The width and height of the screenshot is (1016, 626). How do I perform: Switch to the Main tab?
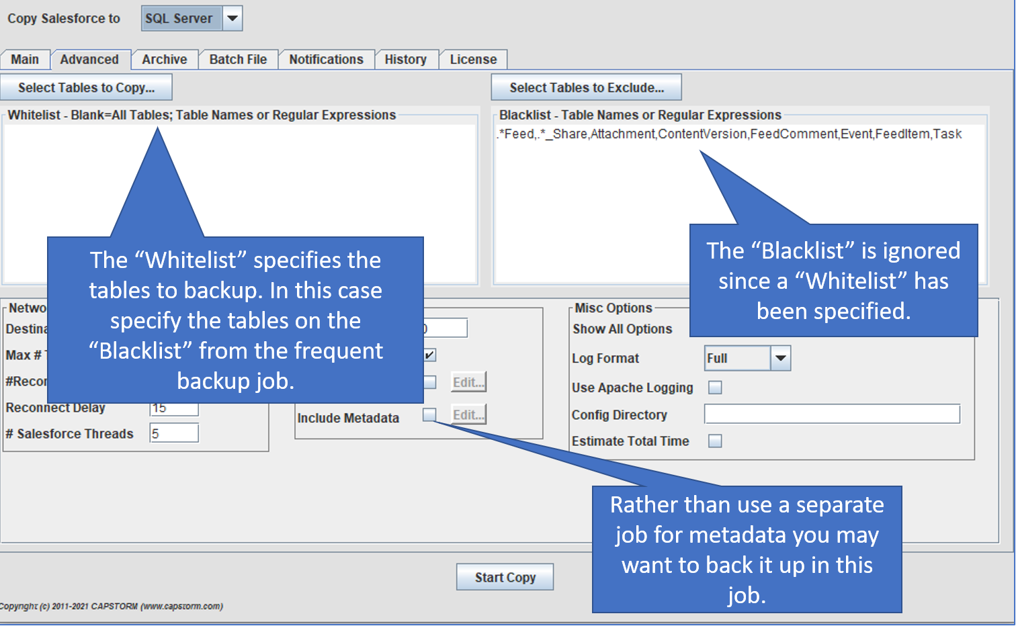(x=25, y=59)
